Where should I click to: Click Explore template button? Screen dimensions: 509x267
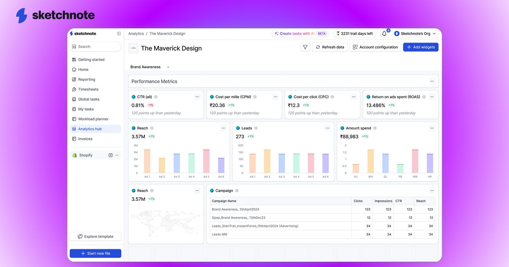pos(95,237)
